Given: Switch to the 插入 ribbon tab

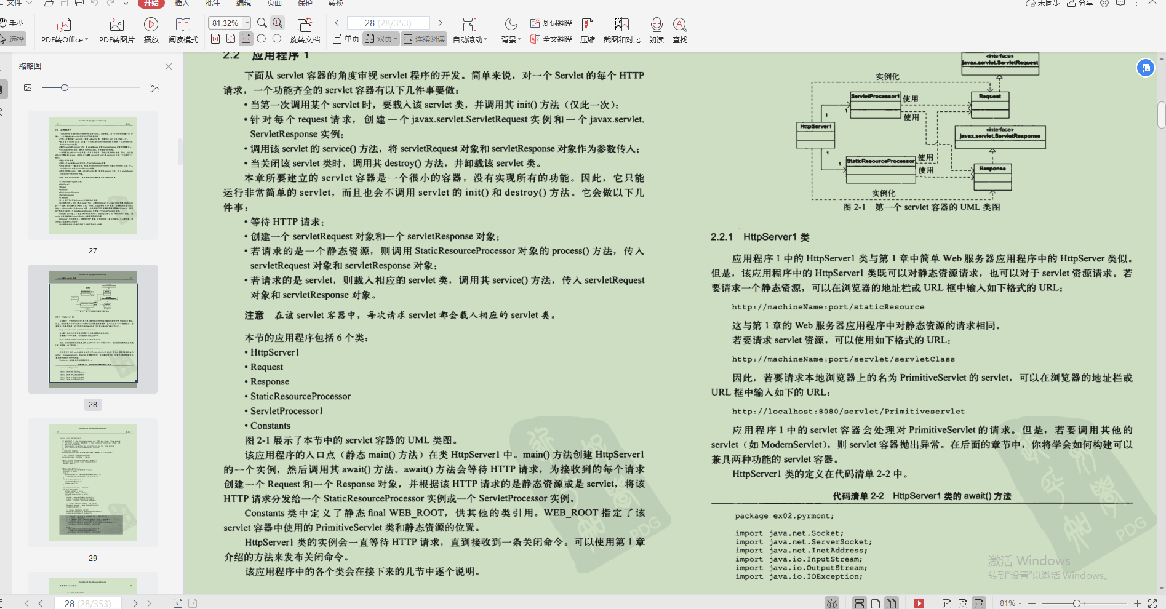Looking at the screenshot, I should tap(182, 3).
